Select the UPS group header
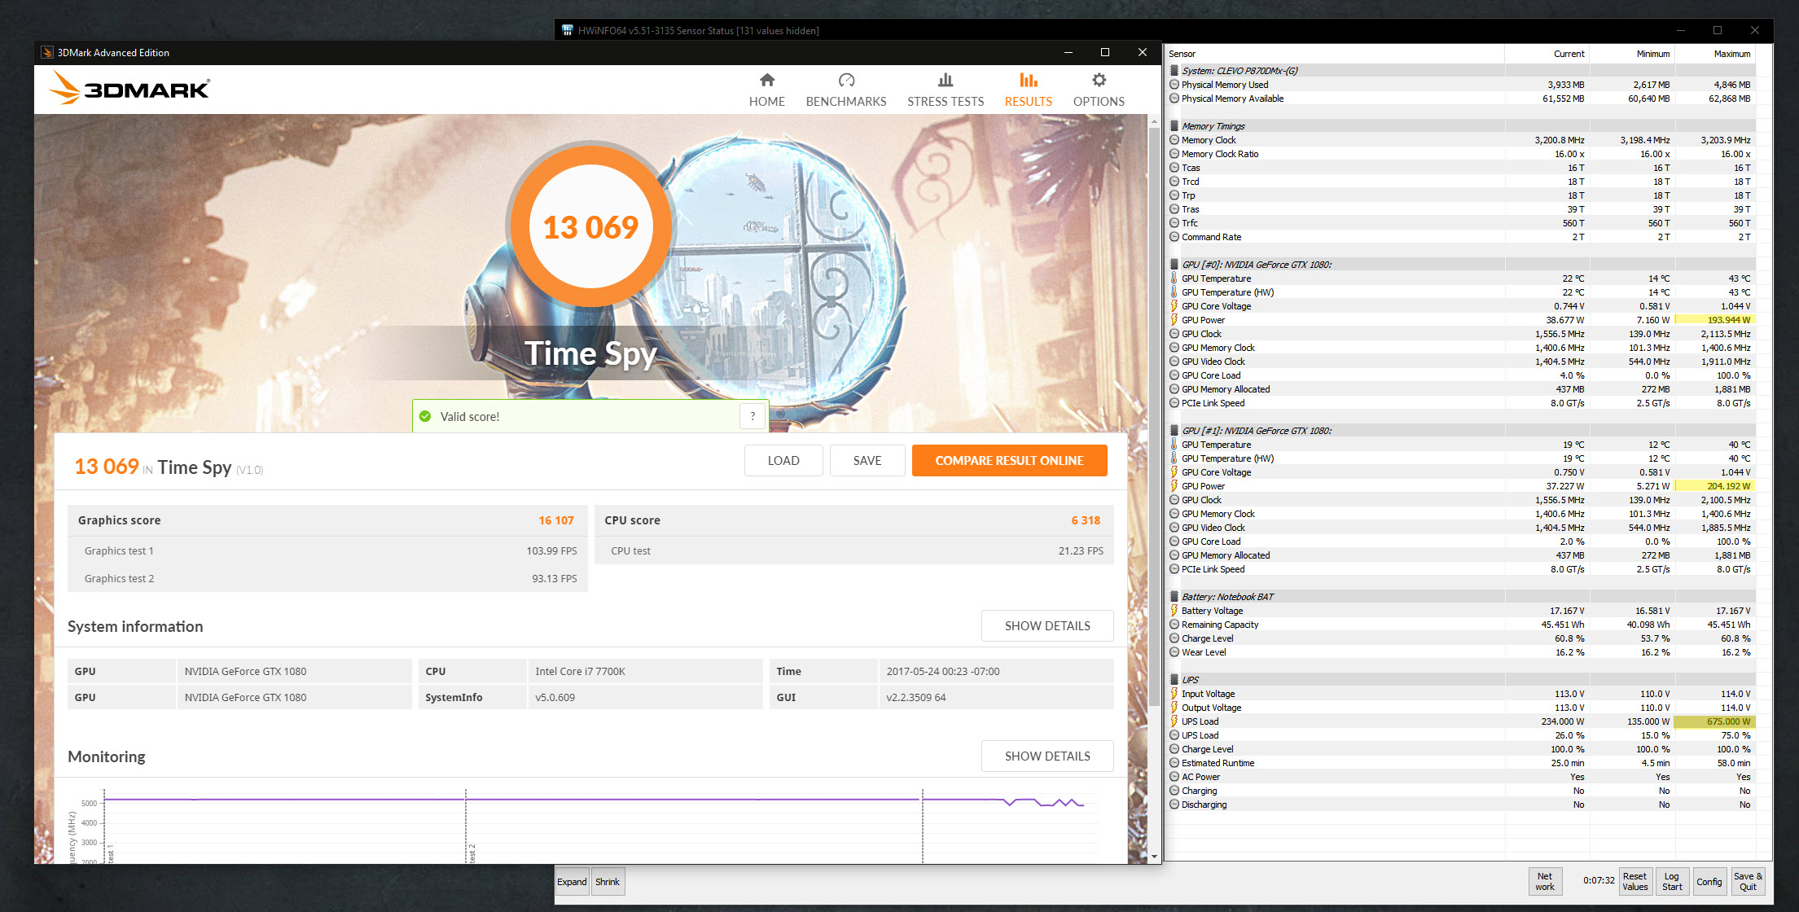 (1461, 680)
